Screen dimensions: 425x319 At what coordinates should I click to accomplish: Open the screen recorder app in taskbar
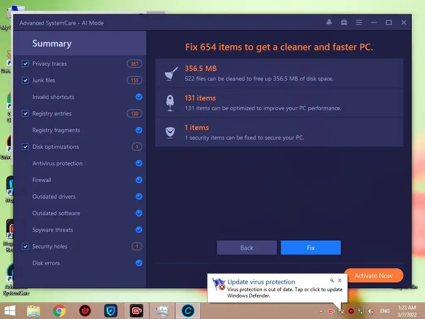coord(136,311)
